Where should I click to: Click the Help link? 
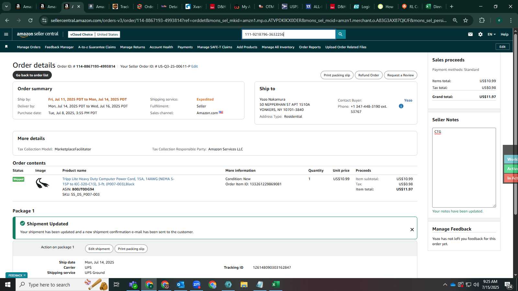click(504, 34)
